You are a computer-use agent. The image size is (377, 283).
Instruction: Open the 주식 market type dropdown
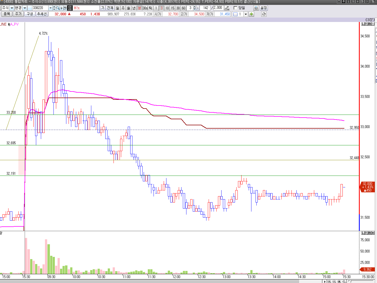pos(12,8)
